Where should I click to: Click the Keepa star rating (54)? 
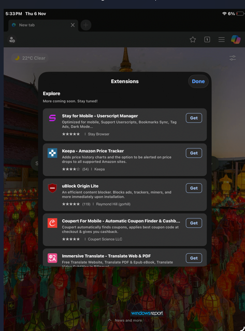[75, 169]
